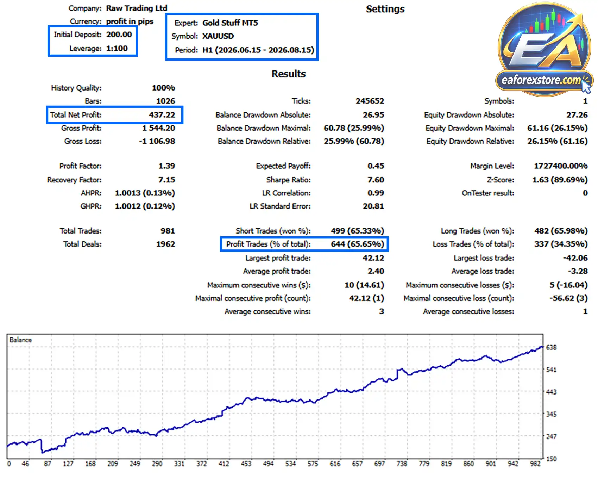Click the GHPR value "1.0012 (0.12%)"
598x478 pixels.
145,206
